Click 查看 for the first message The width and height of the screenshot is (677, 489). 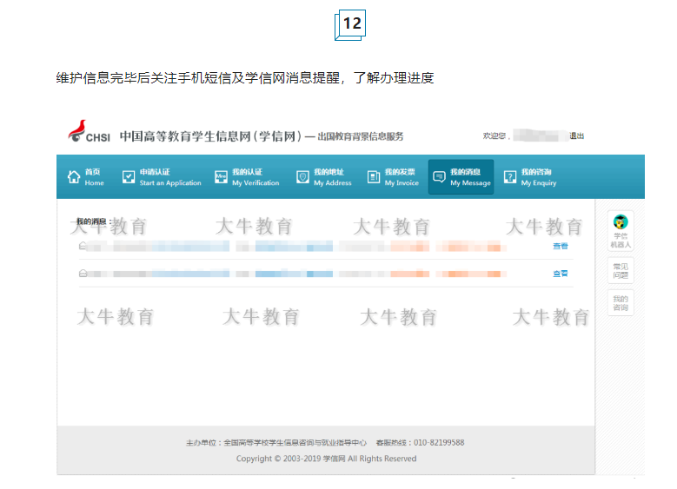561,247
